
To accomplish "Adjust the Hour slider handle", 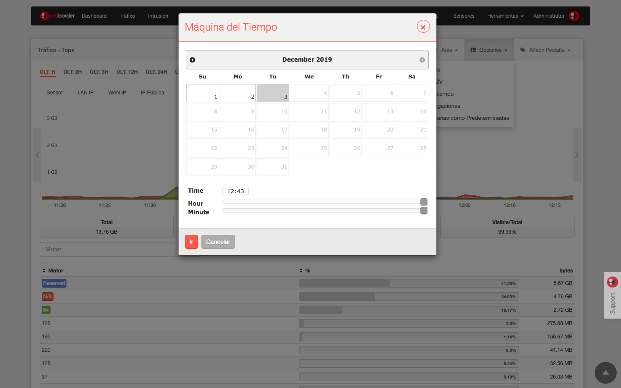I will pos(424,202).
